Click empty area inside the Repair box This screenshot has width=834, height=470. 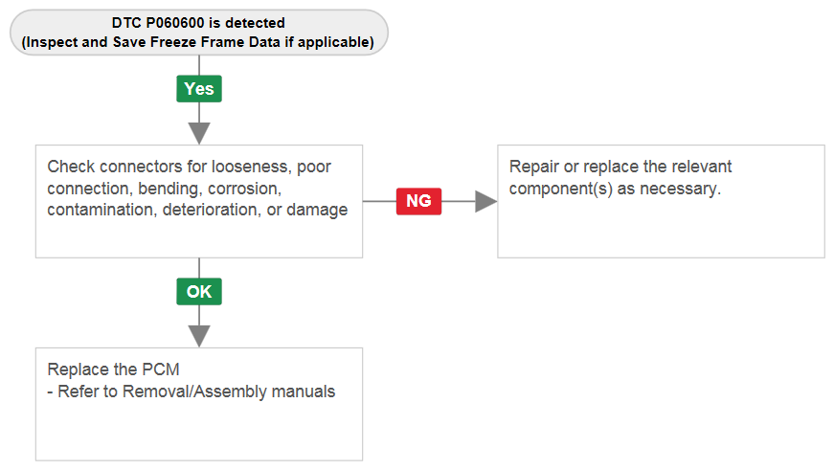[661, 229]
